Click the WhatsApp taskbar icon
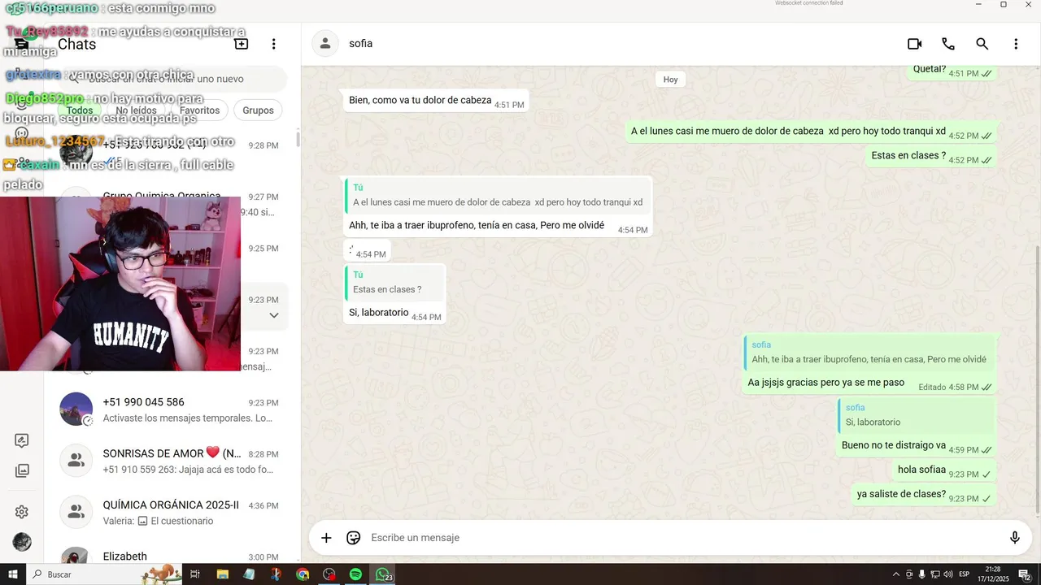 pyautogui.click(x=382, y=574)
